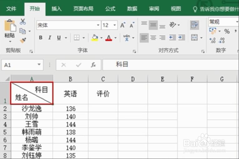Open the clipboard pane launcher
Screen dimensions: 239x159
[31, 52]
